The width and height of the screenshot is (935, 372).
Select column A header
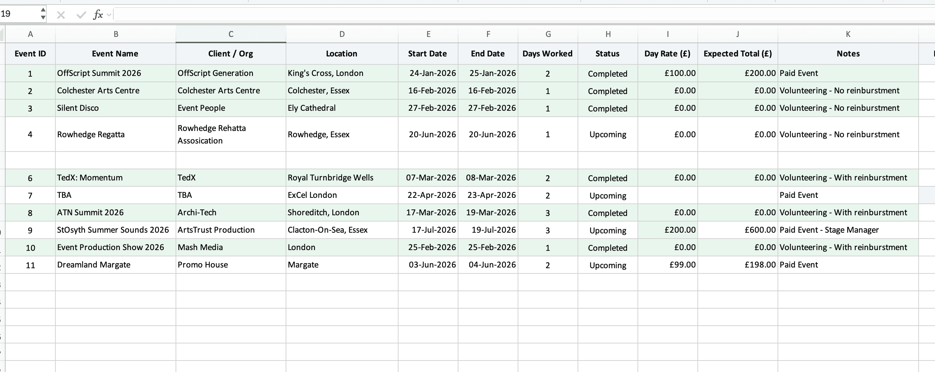coord(30,34)
